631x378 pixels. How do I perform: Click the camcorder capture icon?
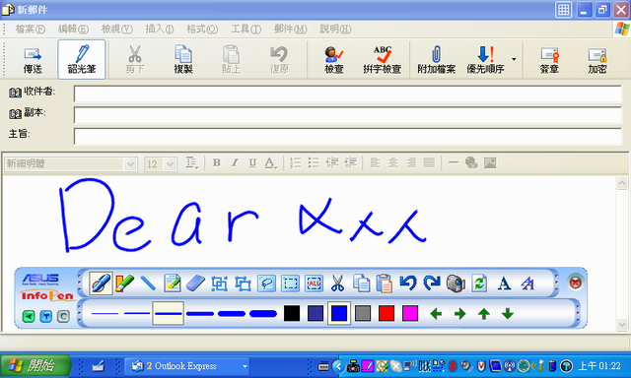456,283
